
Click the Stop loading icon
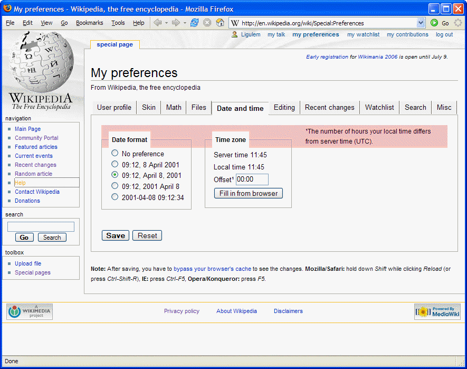click(x=207, y=23)
